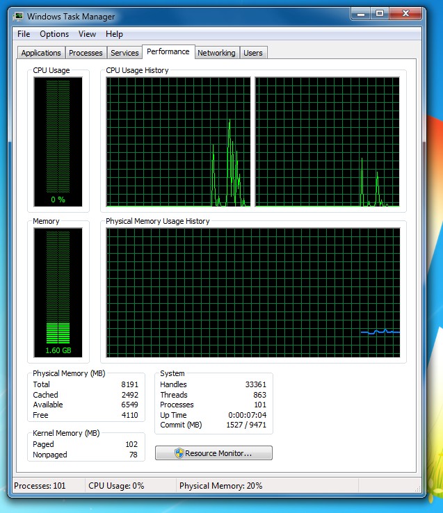This screenshot has height=513, width=443.
Task: Open the Help menu
Action: click(114, 34)
